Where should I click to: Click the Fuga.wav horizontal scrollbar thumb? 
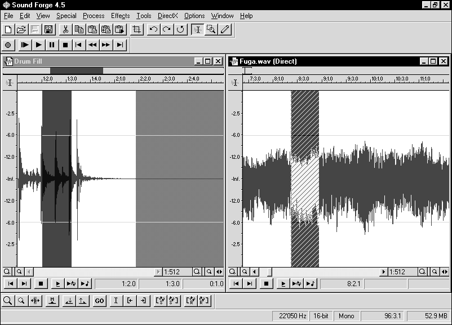tap(269, 272)
